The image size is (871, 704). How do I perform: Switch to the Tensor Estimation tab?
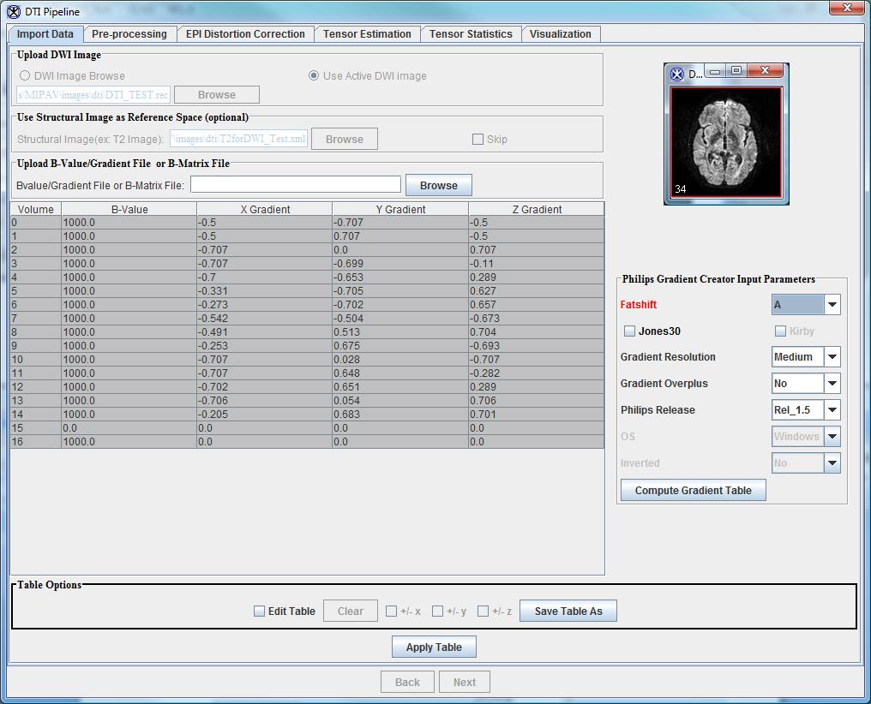pos(367,34)
